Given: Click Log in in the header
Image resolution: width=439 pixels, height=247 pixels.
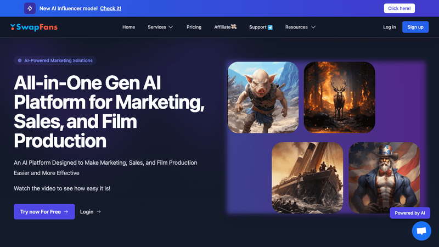Looking at the screenshot, I should (390, 27).
